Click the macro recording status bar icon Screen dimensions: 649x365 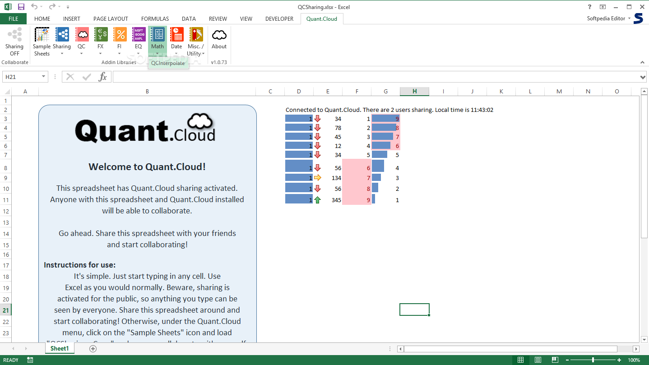pyautogui.click(x=30, y=360)
